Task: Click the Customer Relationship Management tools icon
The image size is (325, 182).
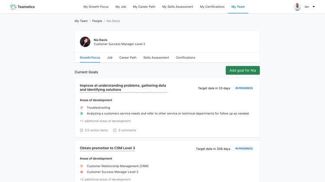Action: pos(81,166)
